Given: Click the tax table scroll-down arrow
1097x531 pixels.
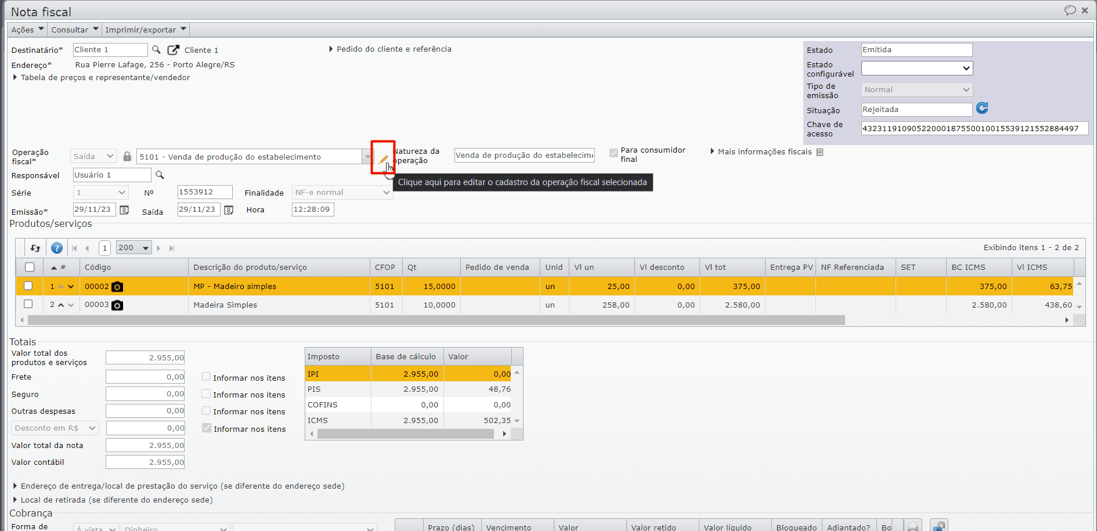Looking at the screenshot, I should click(517, 421).
